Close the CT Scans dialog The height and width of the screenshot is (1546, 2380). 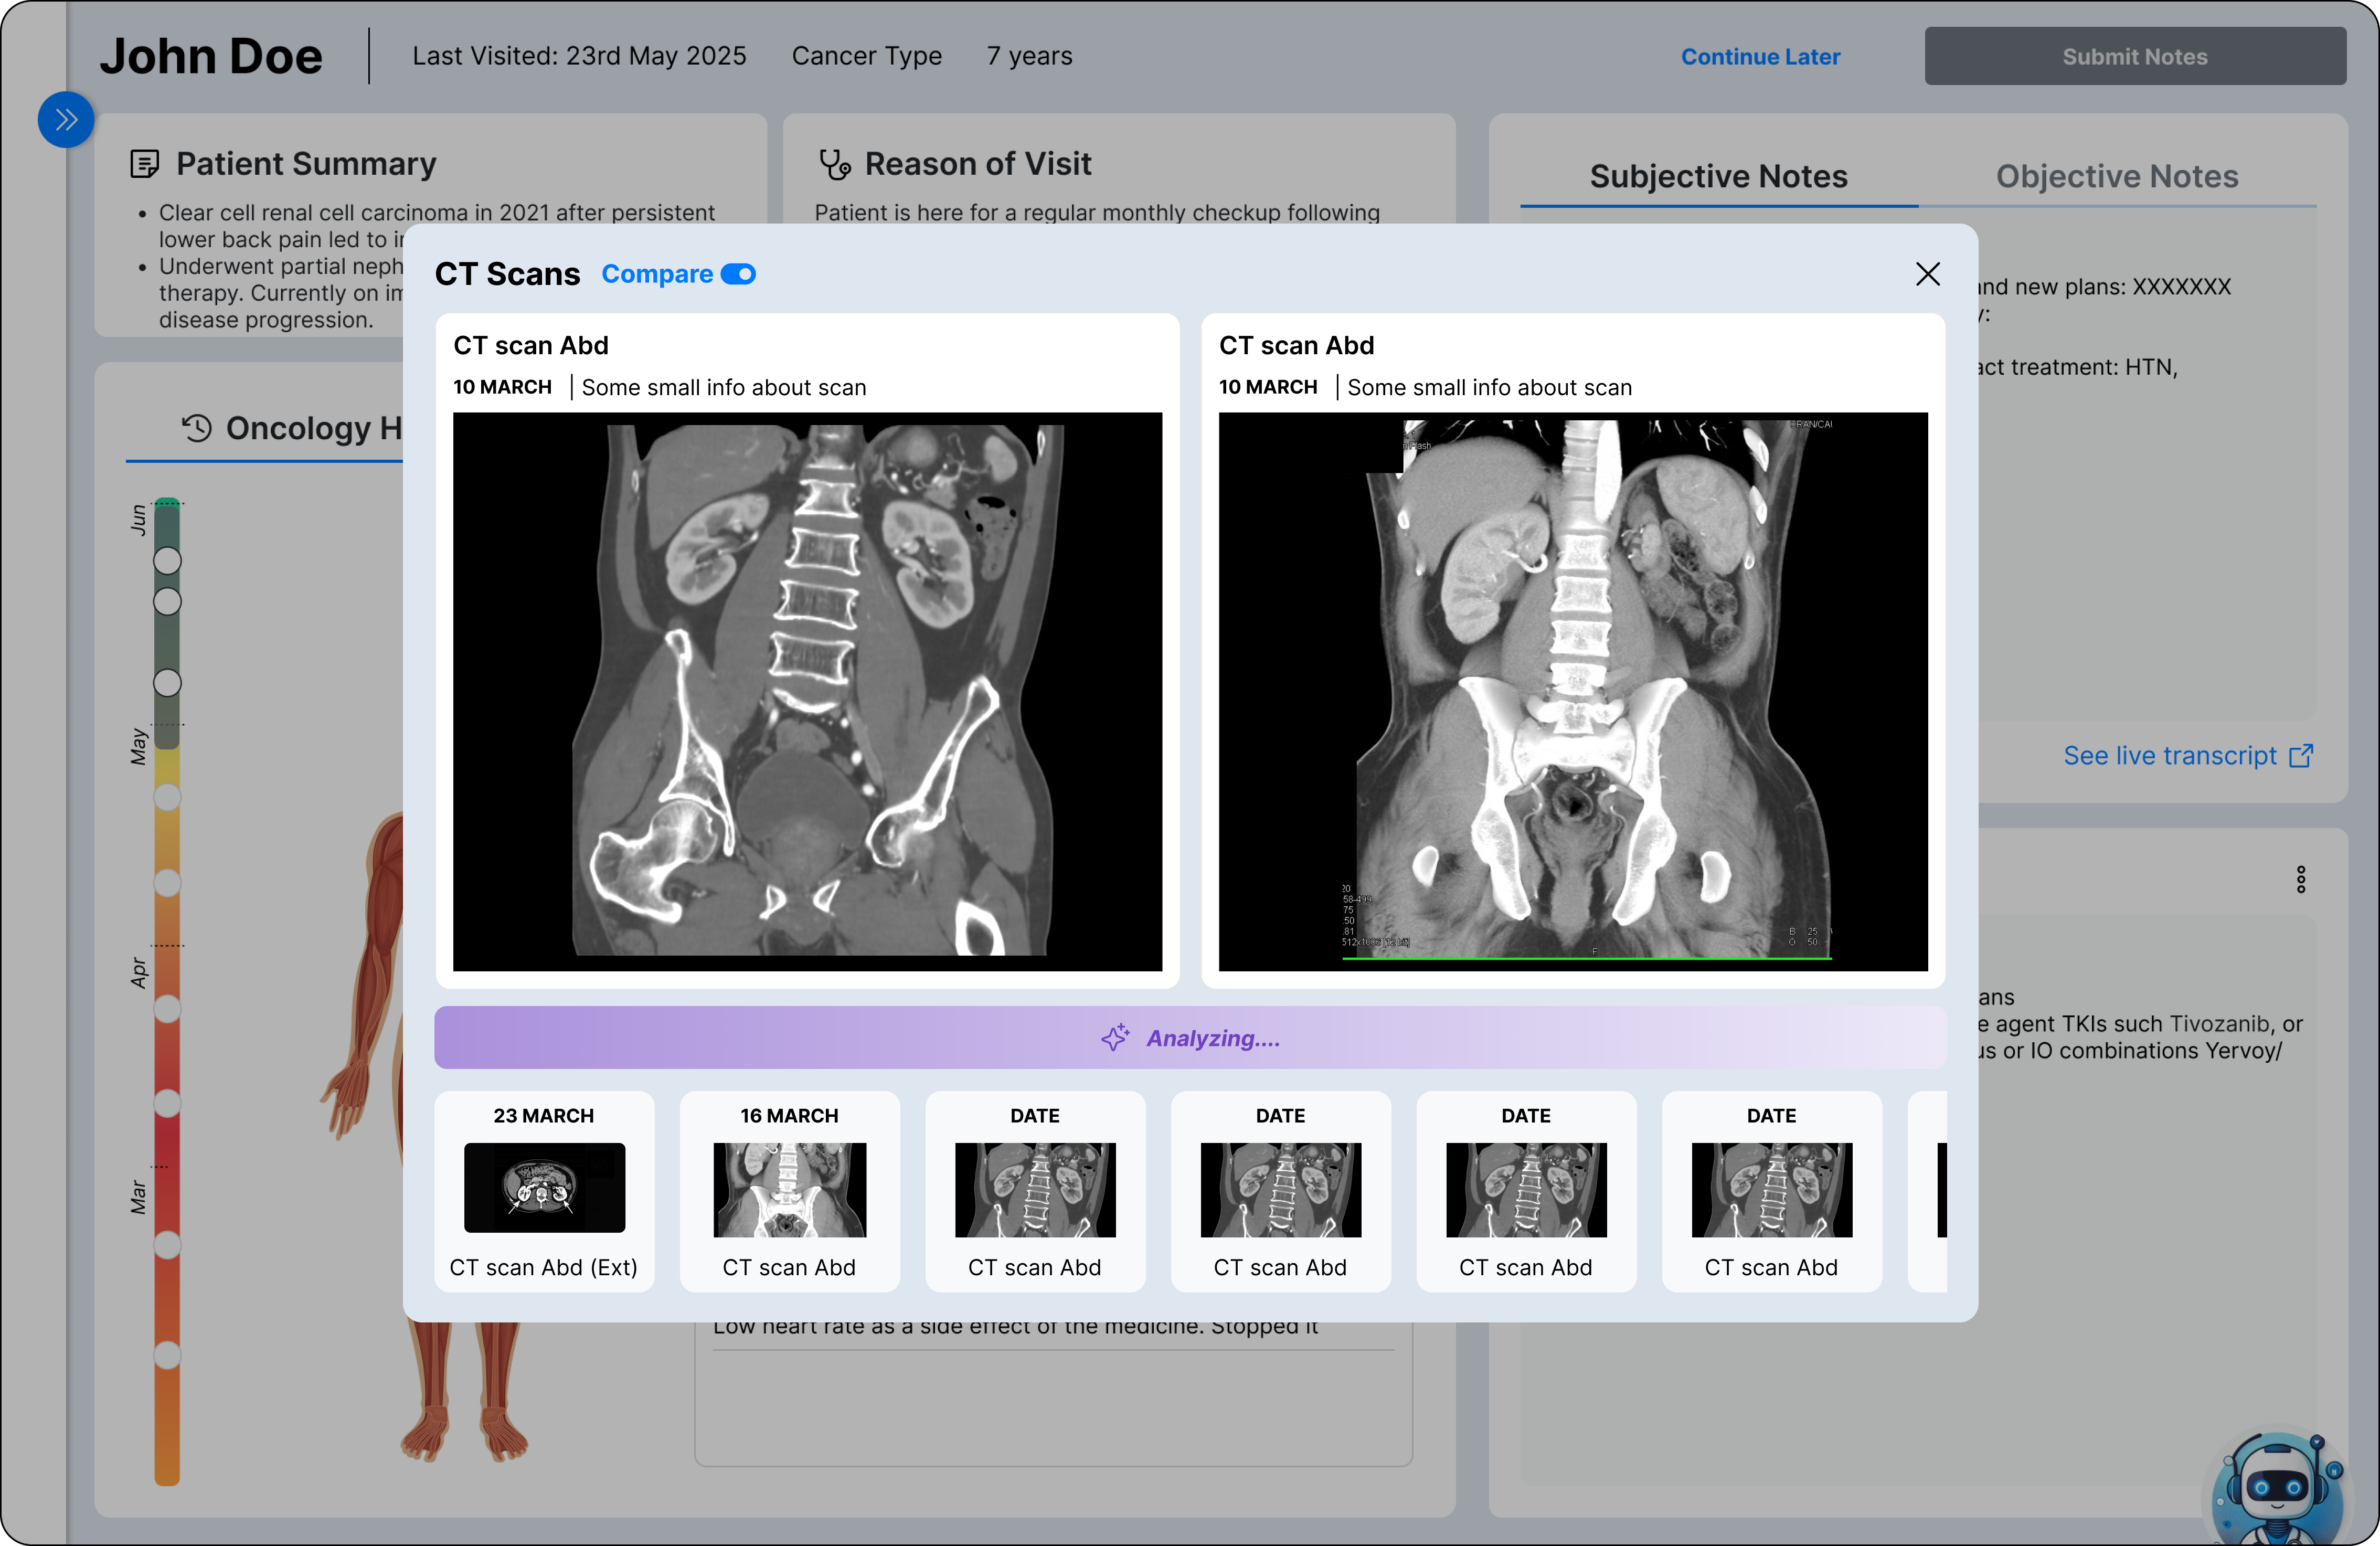tap(1927, 274)
